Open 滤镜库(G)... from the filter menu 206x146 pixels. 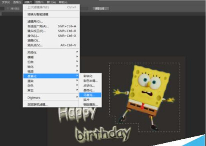pos(52,22)
